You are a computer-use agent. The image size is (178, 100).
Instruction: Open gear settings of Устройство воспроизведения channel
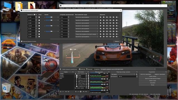(x=107, y=90)
